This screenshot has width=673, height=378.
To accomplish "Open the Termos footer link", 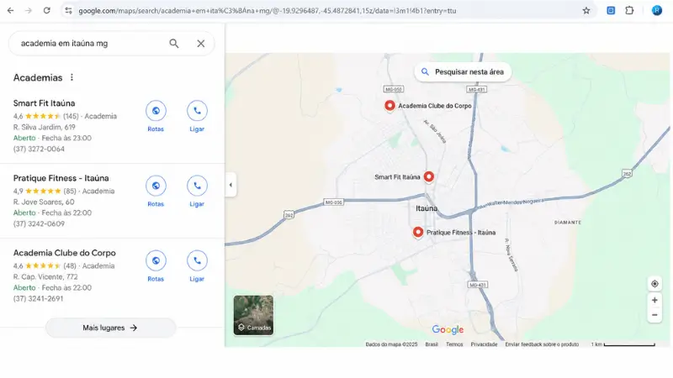I will point(454,344).
